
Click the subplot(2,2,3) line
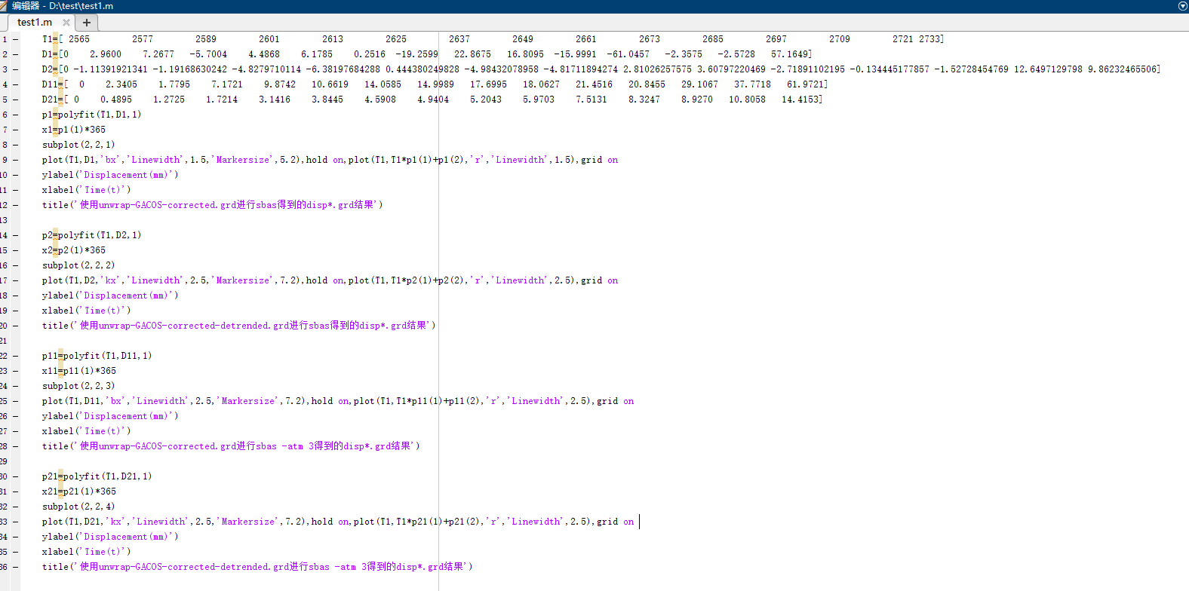point(78,386)
